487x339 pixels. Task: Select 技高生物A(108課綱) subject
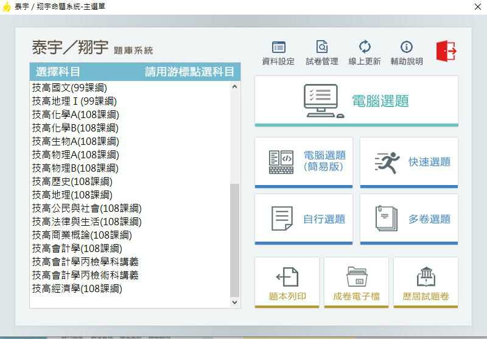point(130,141)
